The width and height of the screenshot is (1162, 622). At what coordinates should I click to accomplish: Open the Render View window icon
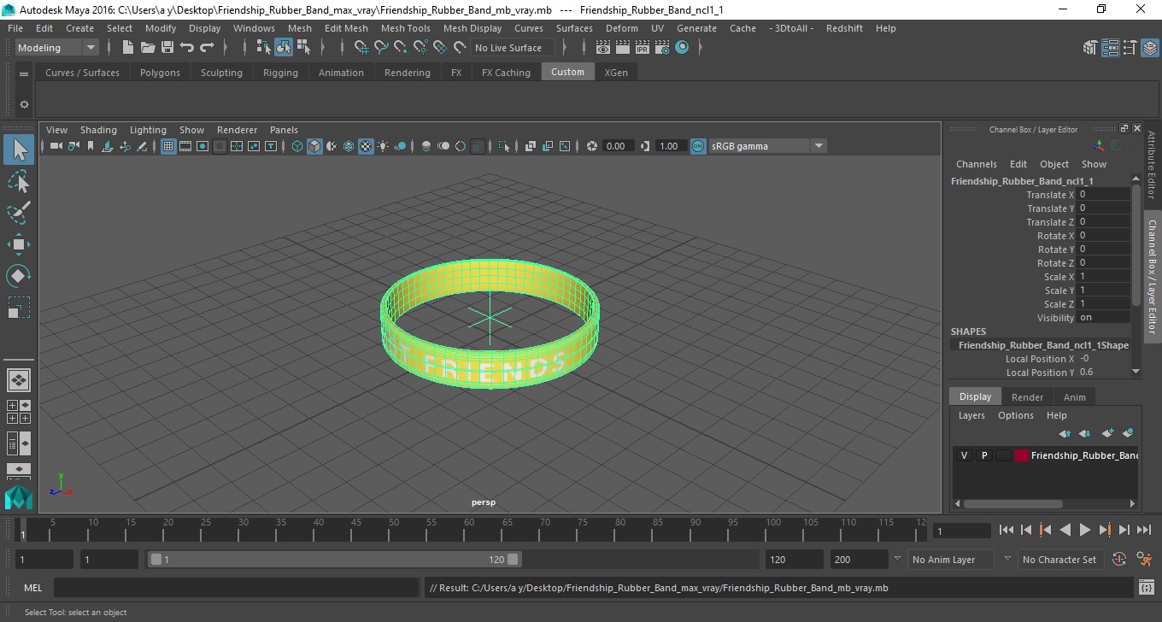[603, 48]
